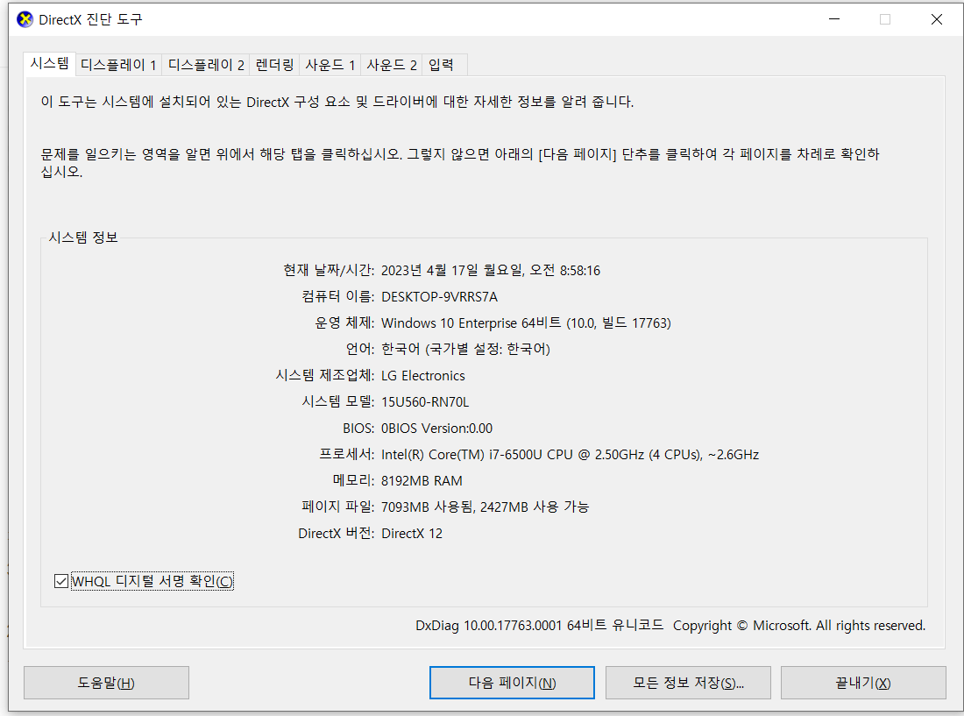Switch to the 디스플레이 2 tab
Viewport: 964px width, 716px height.
click(x=205, y=64)
